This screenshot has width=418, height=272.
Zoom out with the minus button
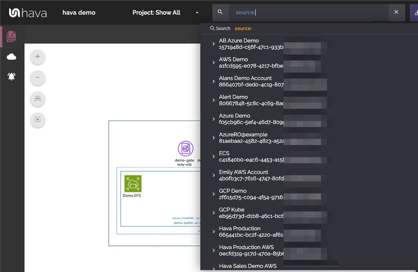click(x=38, y=77)
